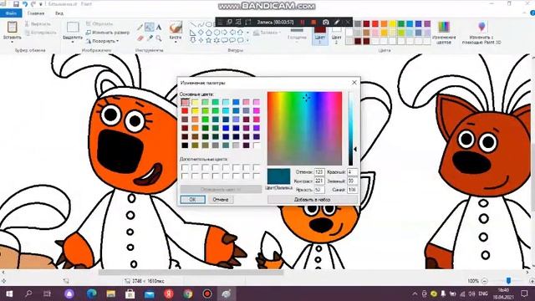Switch to the View (Вид) tab
Viewport: 535px width, 301px height.
pyautogui.click(x=59, y=13)
